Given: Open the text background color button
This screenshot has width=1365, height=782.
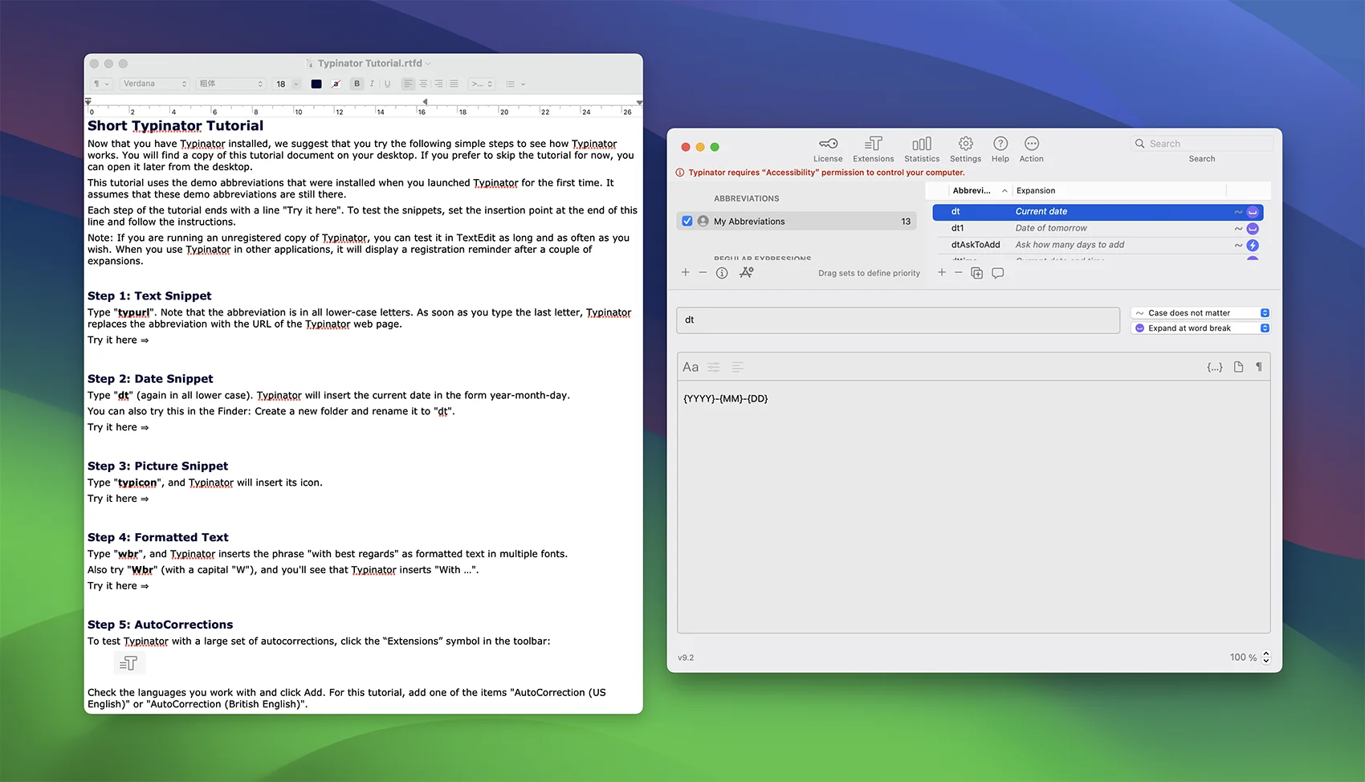Looking at the screenshot, I should tap(336, 83).
